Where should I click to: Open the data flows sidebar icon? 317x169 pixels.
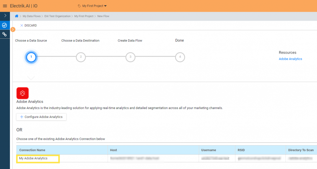pyautogui.click(x=4, y=25)
